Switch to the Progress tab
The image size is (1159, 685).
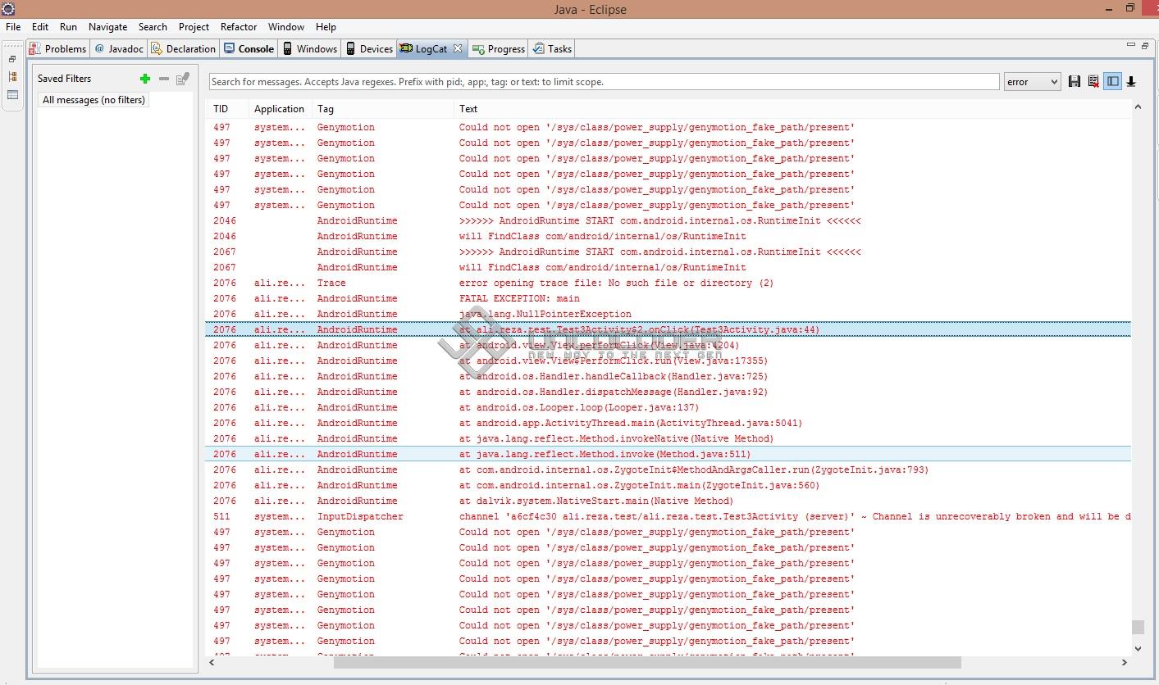click(x=499, y=48)
